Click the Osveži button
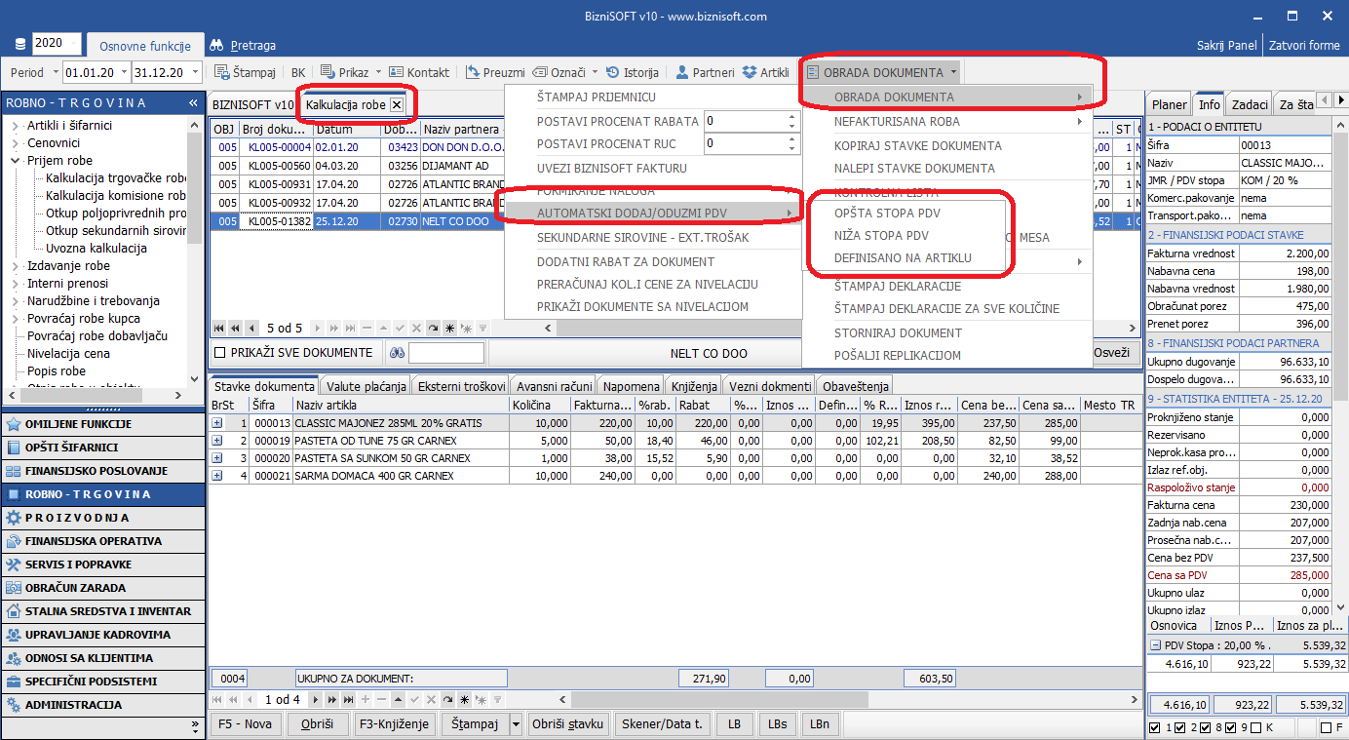 pos(1112,353)
